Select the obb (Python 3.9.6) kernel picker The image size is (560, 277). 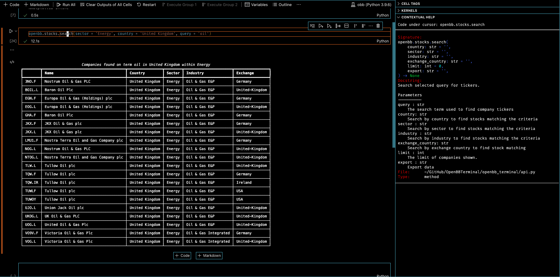pyautogui.click(x=371, y=5)
